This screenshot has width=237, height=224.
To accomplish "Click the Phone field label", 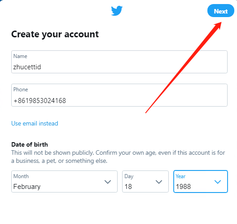I will coord(21,90).
